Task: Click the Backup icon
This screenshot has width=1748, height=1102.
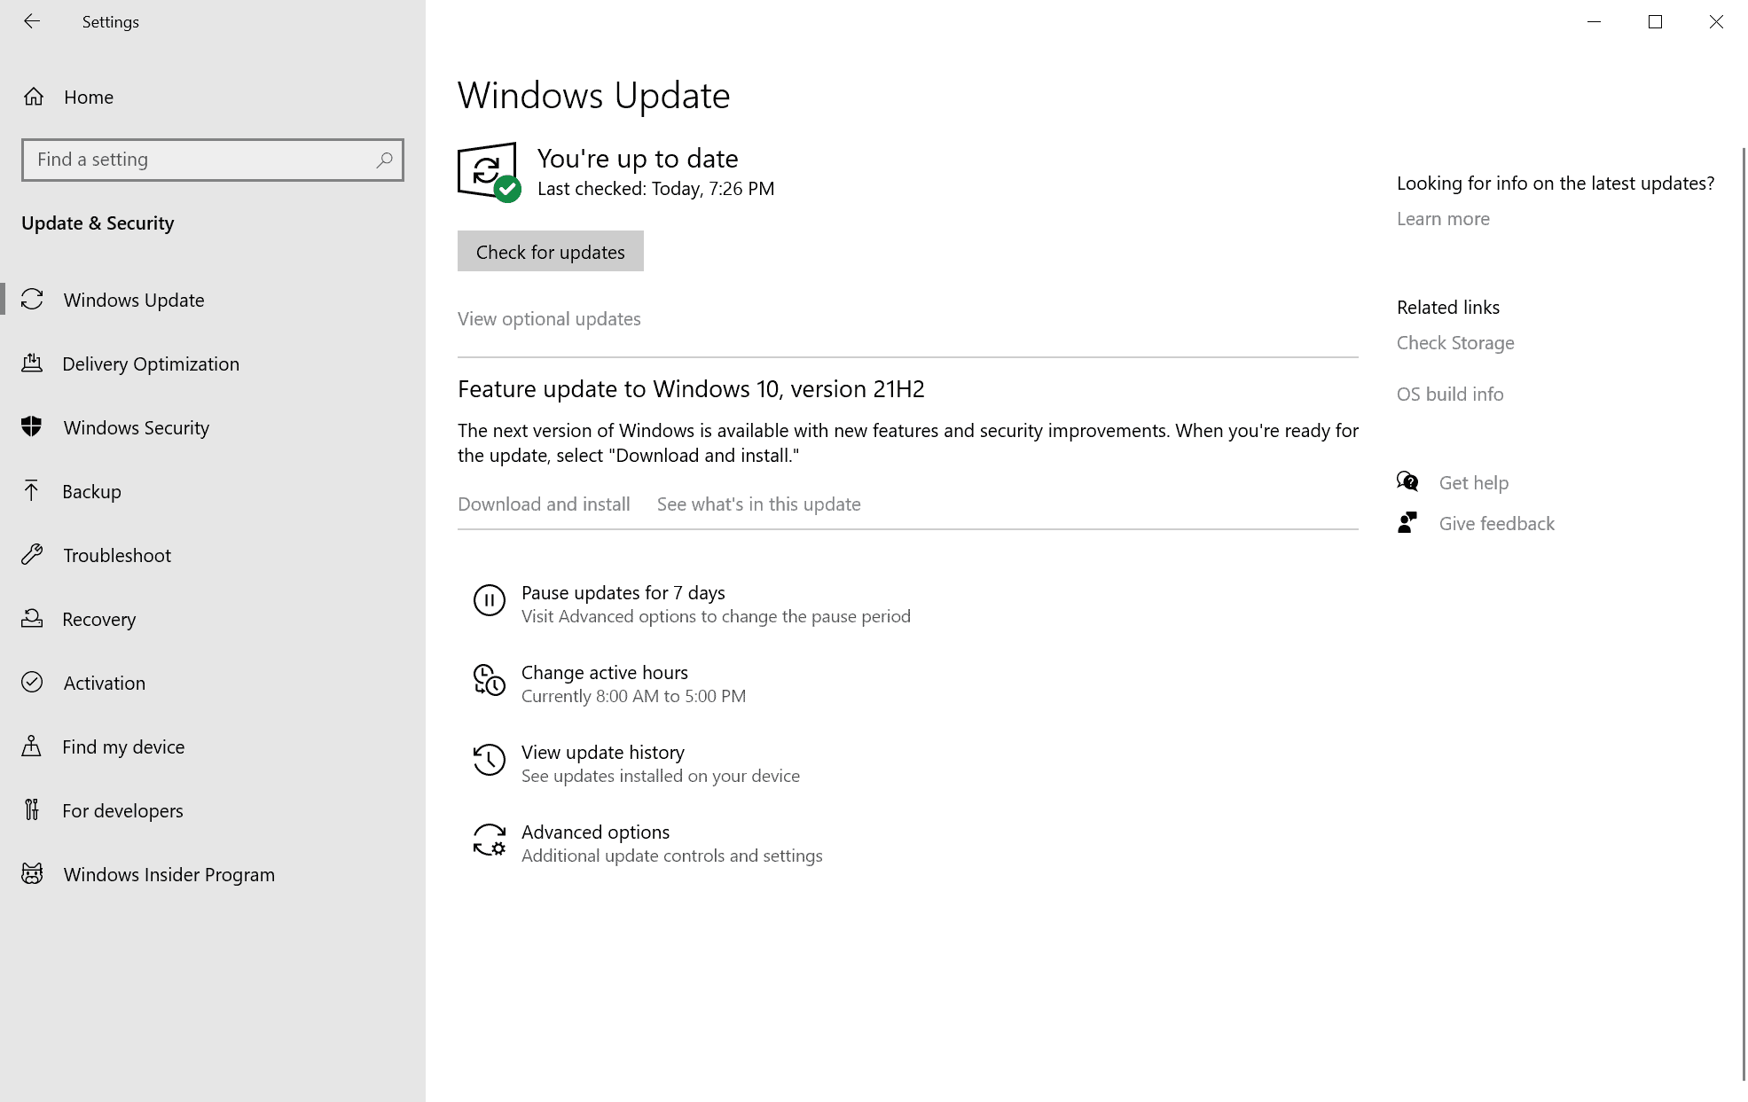Action: coord(35,491)
